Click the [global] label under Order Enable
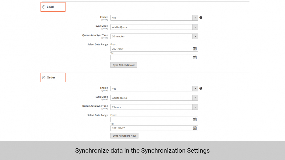The width and height of the screenshot is (285, 160). (x=105, y=90)
